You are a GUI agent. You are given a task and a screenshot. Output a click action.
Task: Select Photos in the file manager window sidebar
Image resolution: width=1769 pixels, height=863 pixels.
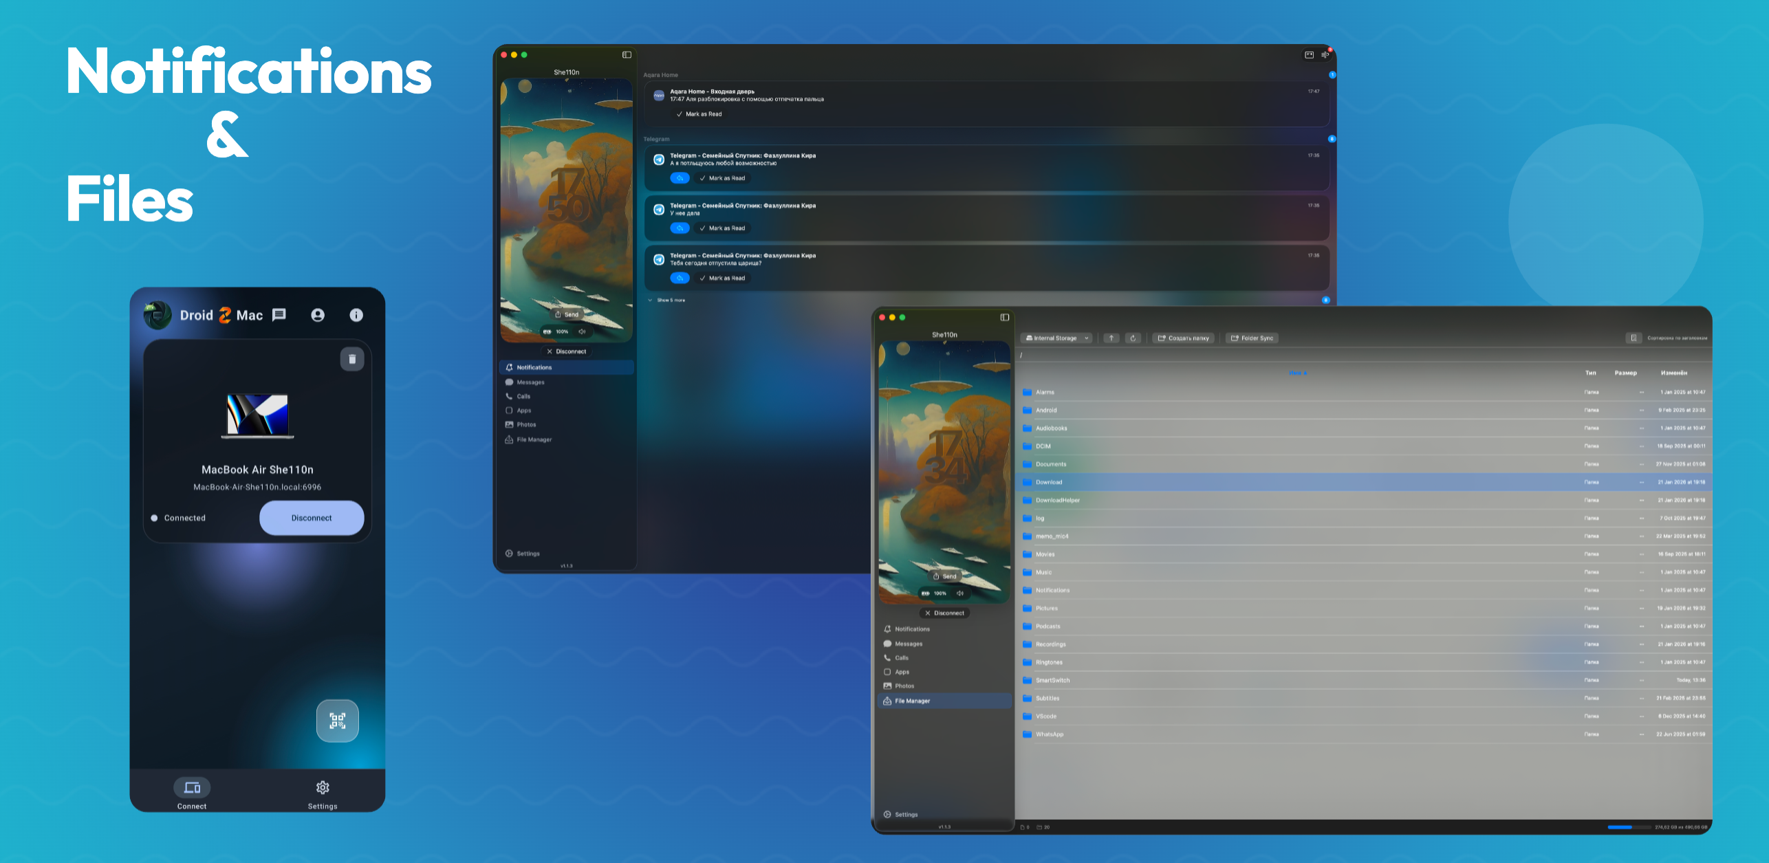944,686
